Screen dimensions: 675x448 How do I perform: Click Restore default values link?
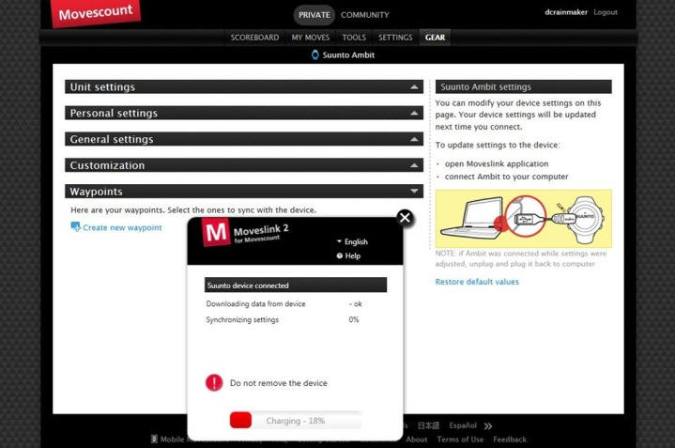coord(477,282)
